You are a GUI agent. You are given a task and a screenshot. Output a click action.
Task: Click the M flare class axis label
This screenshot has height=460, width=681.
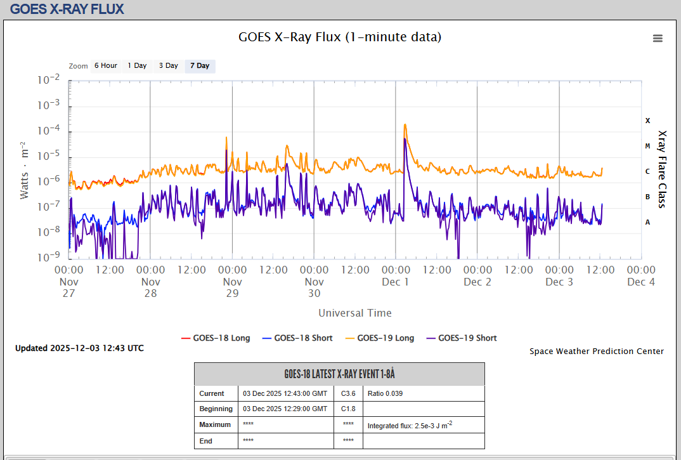(x=647, y=146)
